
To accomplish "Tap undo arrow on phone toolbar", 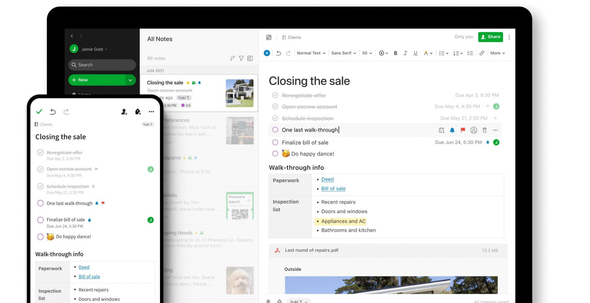I will pos(53,112).
